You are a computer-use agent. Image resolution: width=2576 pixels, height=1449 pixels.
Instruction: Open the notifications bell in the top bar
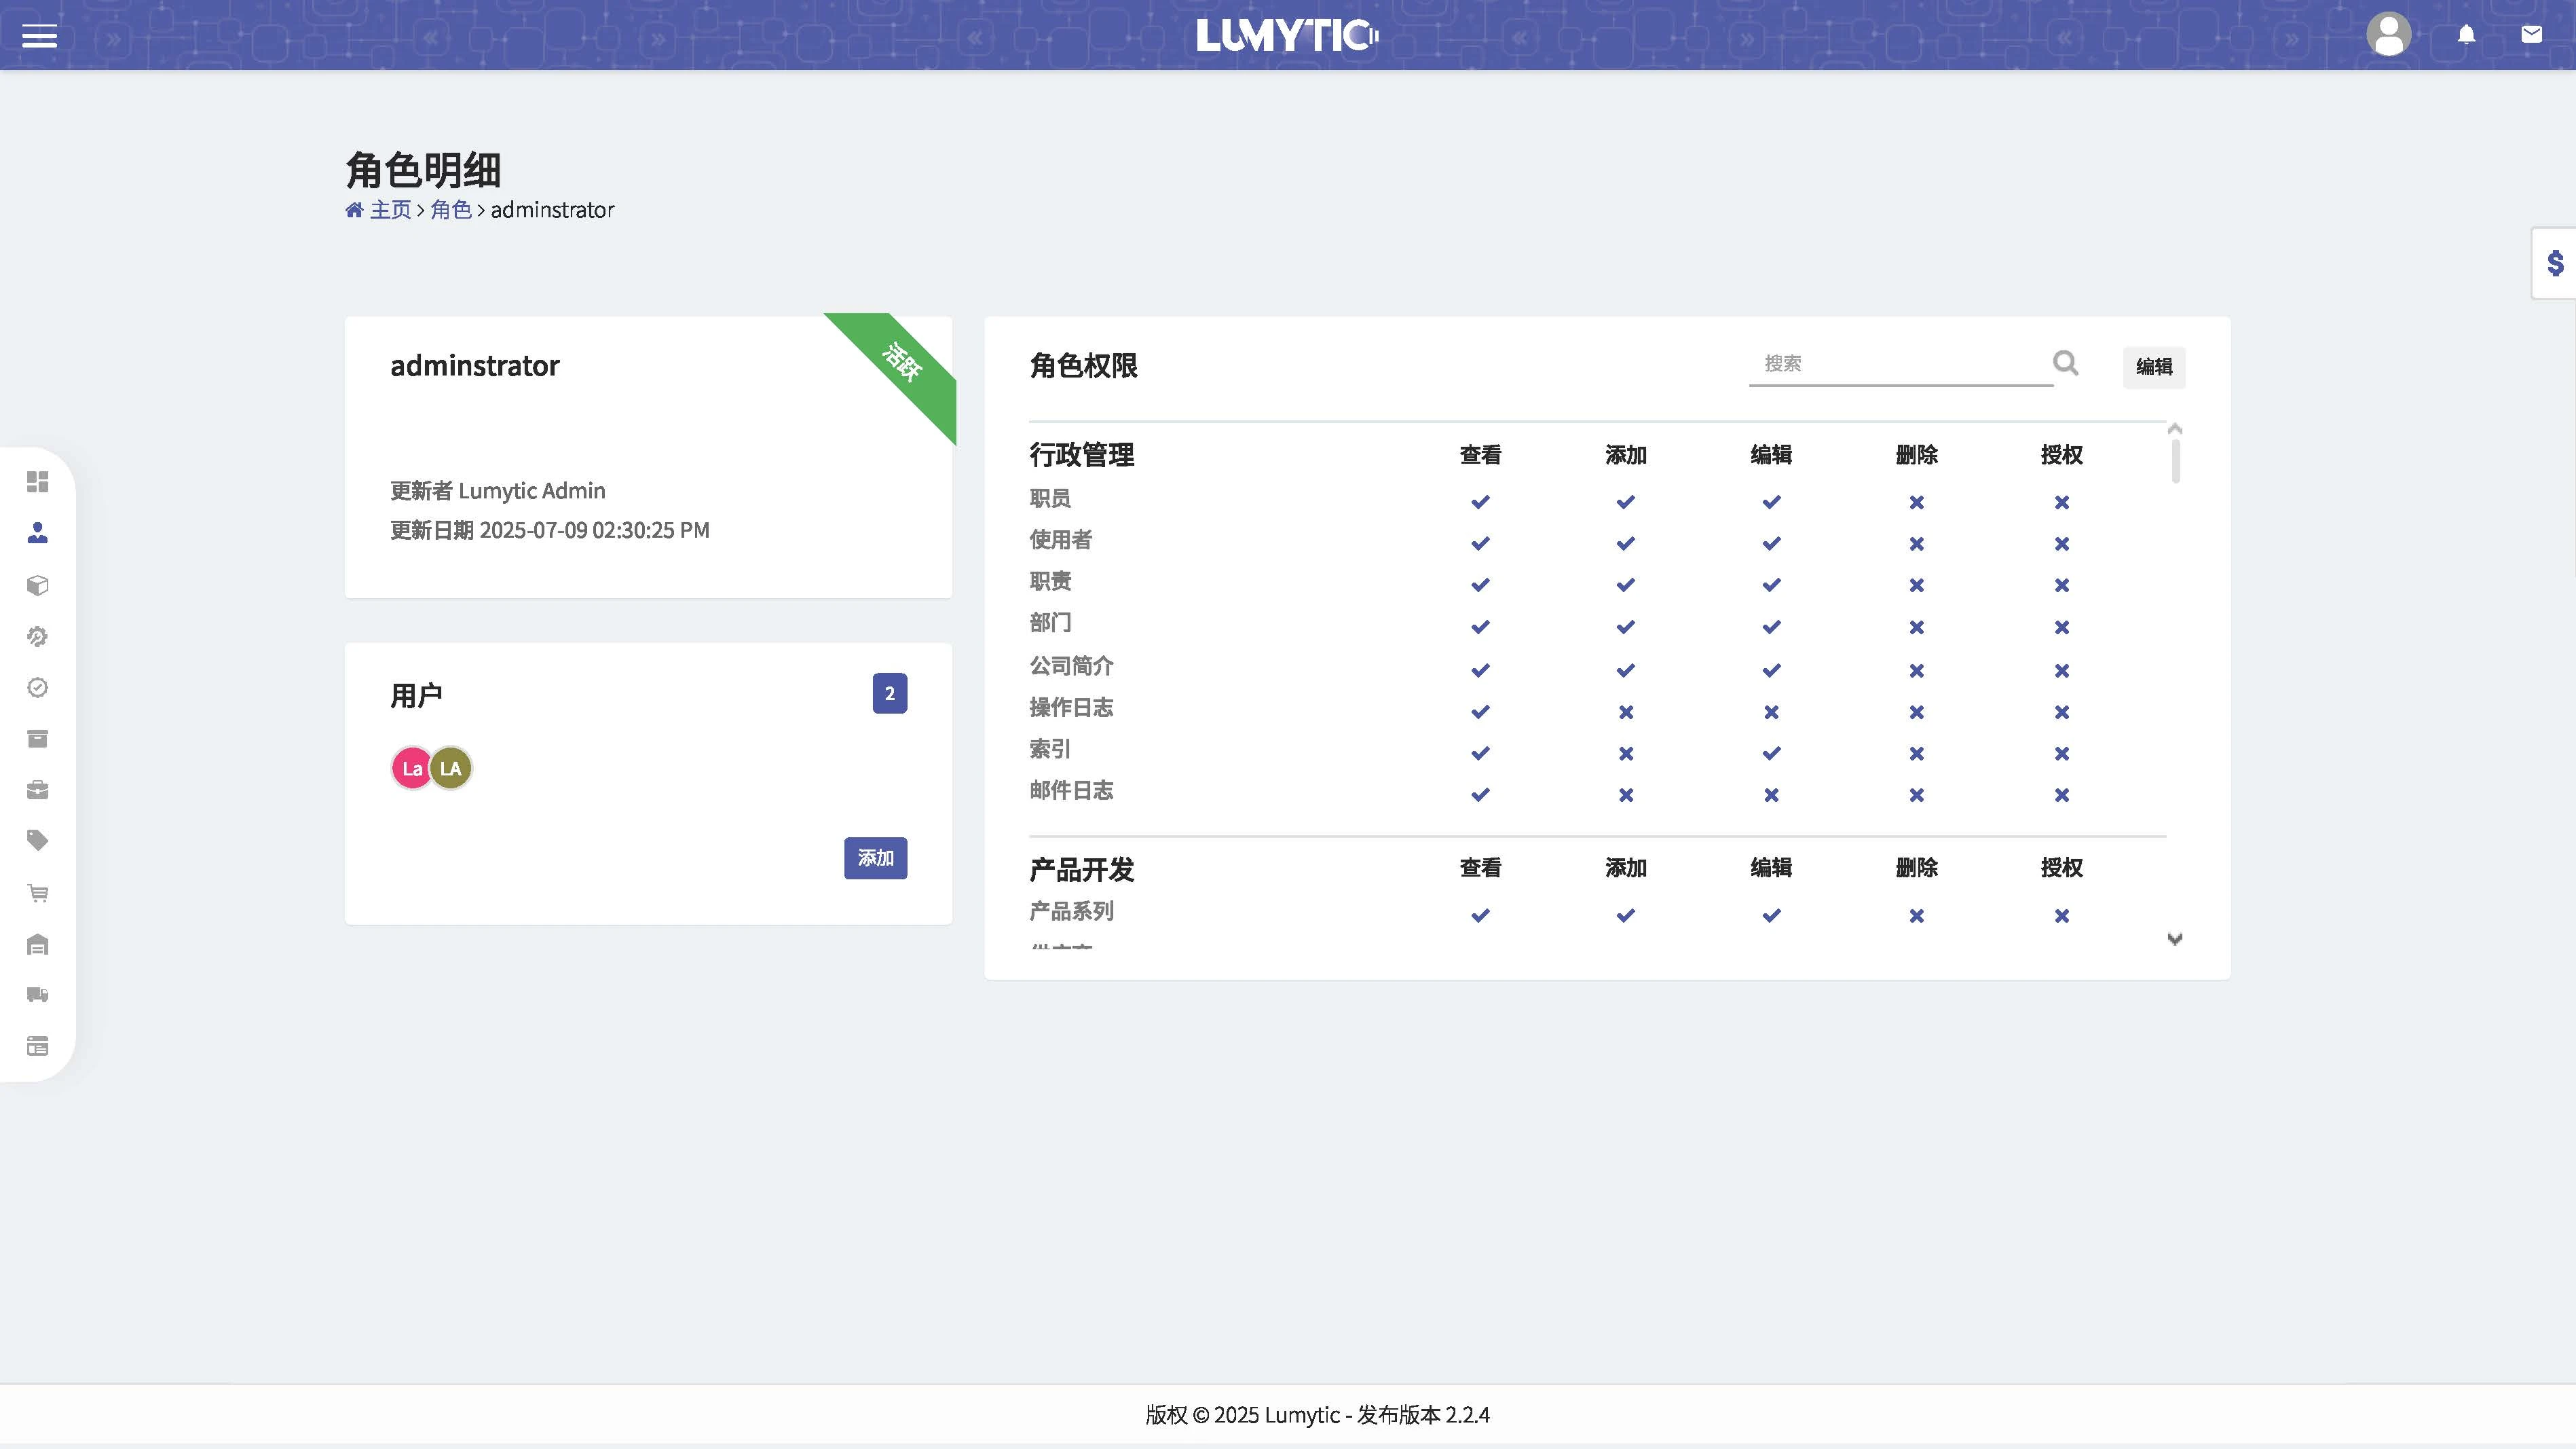coord(2466,34)
